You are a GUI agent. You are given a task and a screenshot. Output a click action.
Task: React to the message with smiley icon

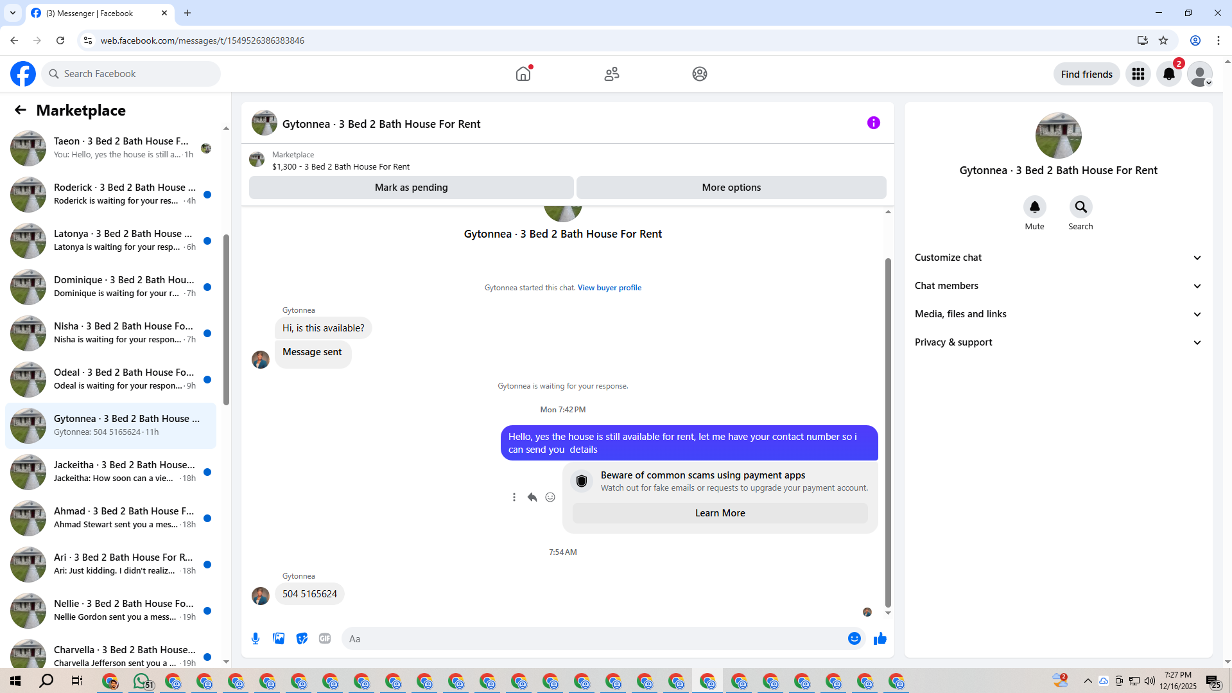[550, 497]
